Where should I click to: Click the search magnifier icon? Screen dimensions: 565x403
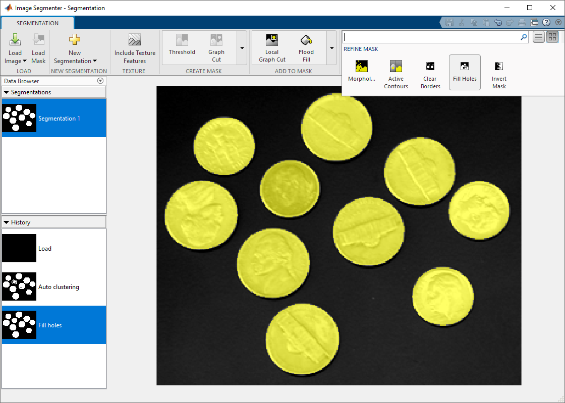[x=524, y=37]
